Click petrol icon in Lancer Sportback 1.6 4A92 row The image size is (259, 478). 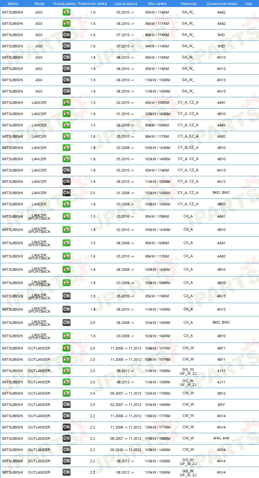(x=67, y=256)
